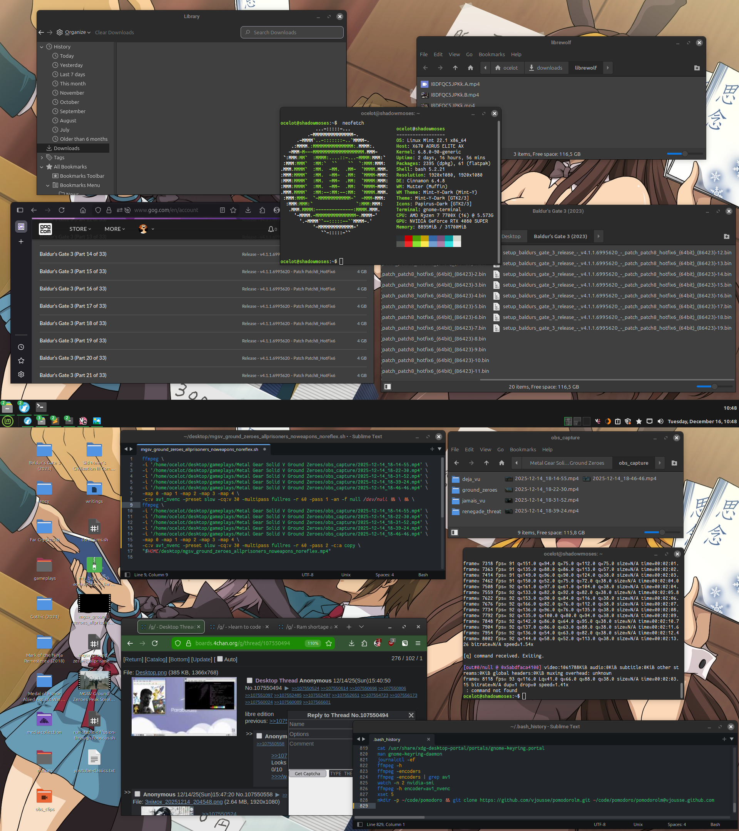Open the STORE dropdown menu on GOG
Image resolution: width=739 pixels, height=831 pixels.
click(80, 229)
